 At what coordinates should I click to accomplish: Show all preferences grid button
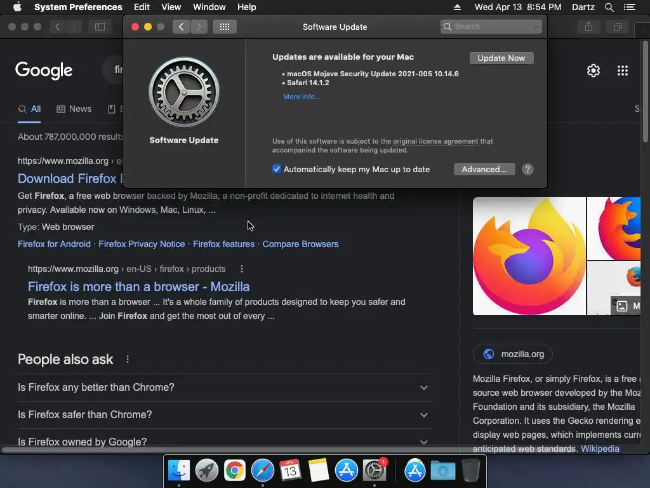point(225,27)
